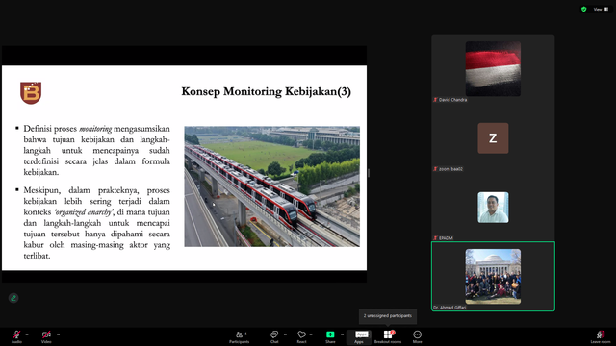The height and width of the screenshot is (346, 616).
Task: Unmute the microphone with Audio button
Action: point(16,336)
